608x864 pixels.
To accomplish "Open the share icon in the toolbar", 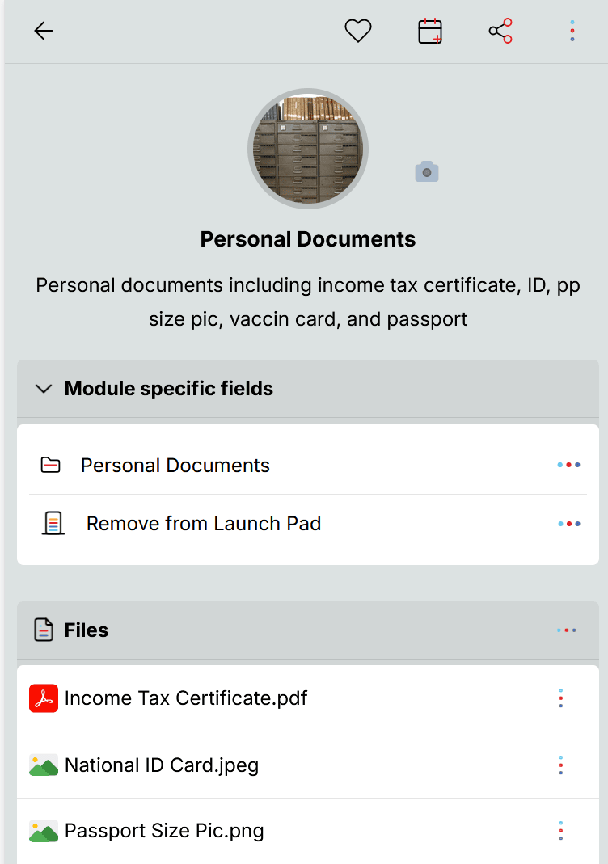I will pyautogui.click(x=500, y=31).
